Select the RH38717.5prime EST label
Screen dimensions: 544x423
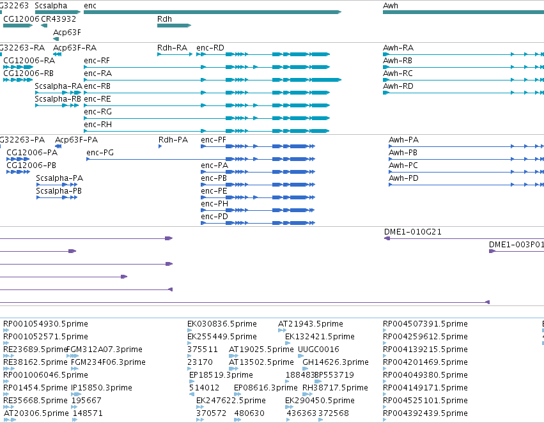point(335,388)
